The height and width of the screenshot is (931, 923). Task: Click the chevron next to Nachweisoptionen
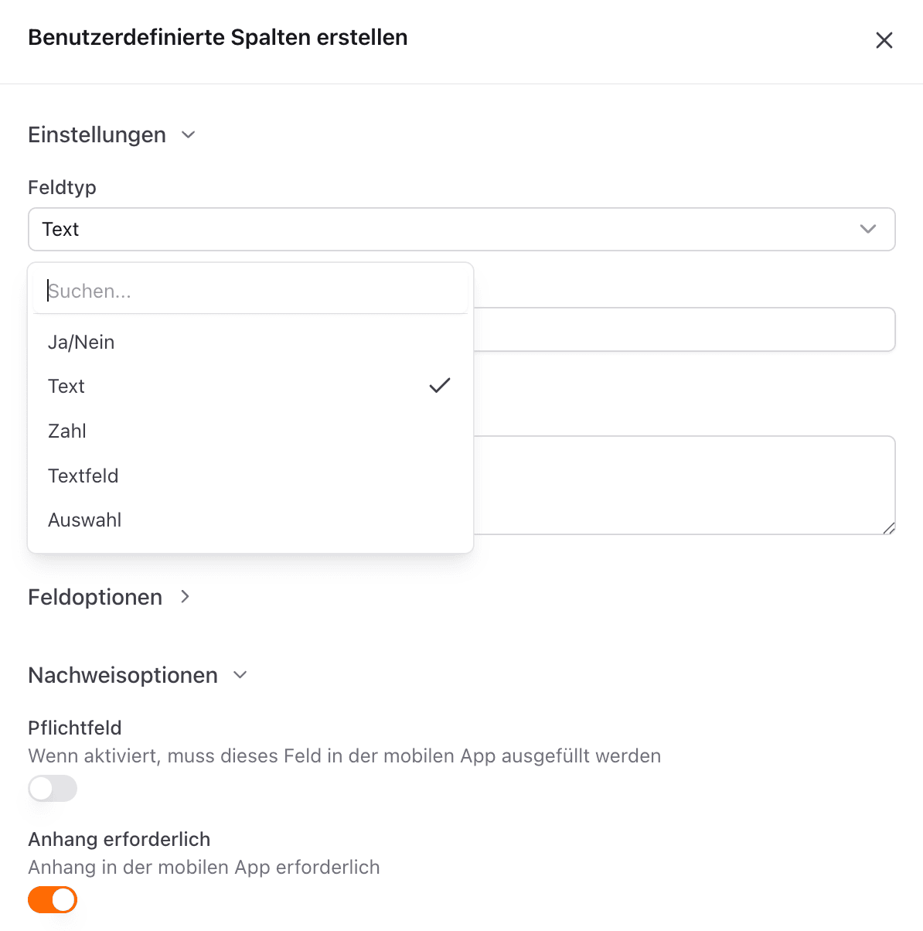pos(240,675)
